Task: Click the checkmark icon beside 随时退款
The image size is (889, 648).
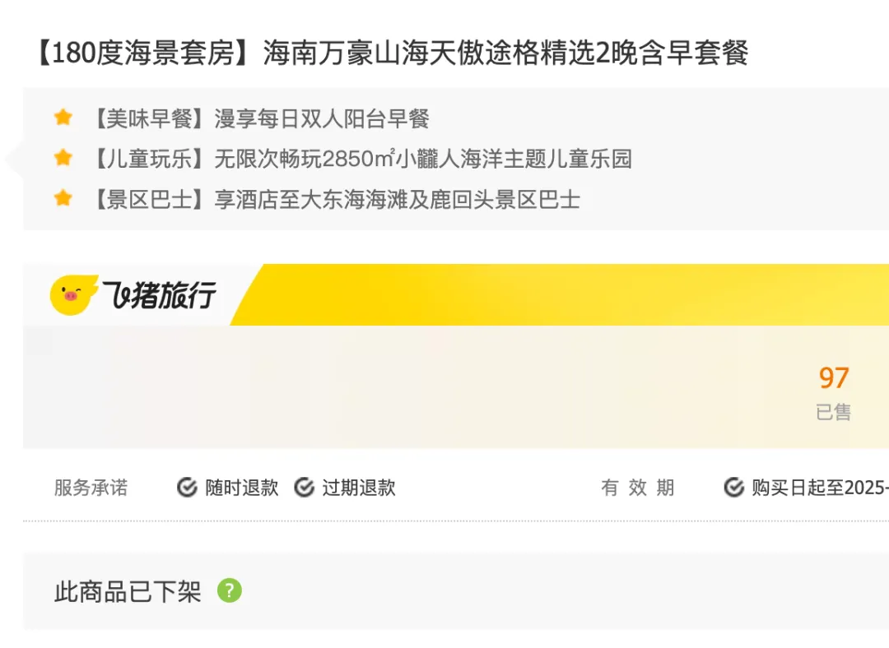Action: (x=187, y=488)
